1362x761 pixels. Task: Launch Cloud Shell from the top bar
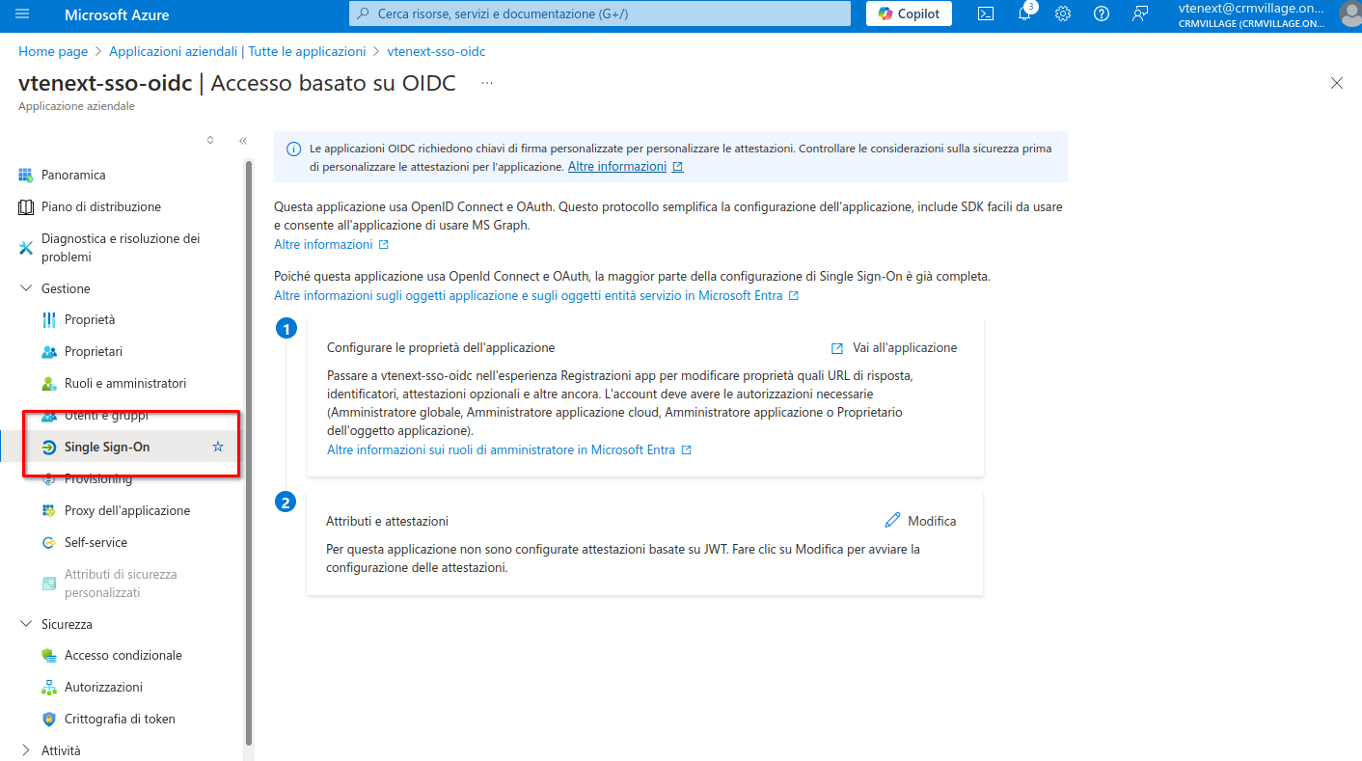(x=986, y=14)
